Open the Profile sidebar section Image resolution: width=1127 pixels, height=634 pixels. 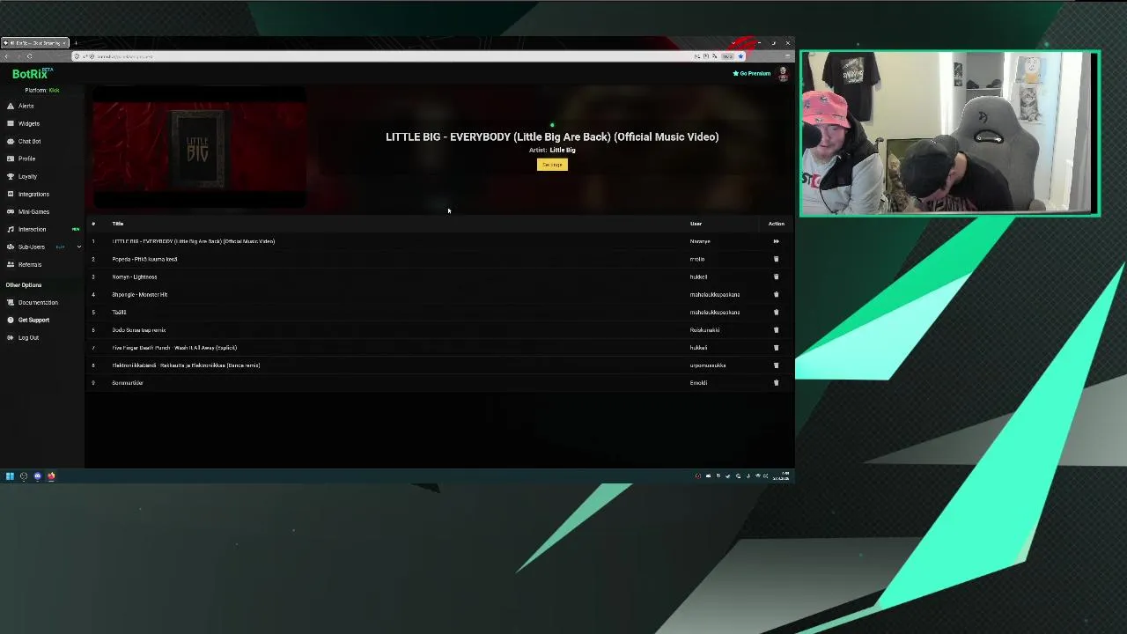pos(26,158)
